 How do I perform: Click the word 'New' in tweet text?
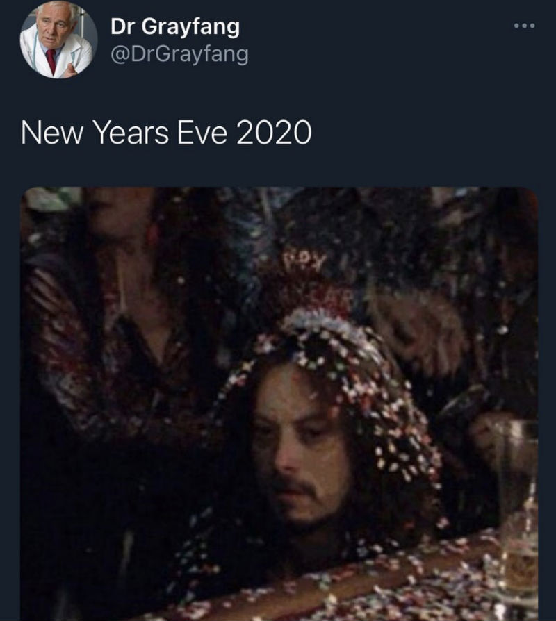point(52,133)
